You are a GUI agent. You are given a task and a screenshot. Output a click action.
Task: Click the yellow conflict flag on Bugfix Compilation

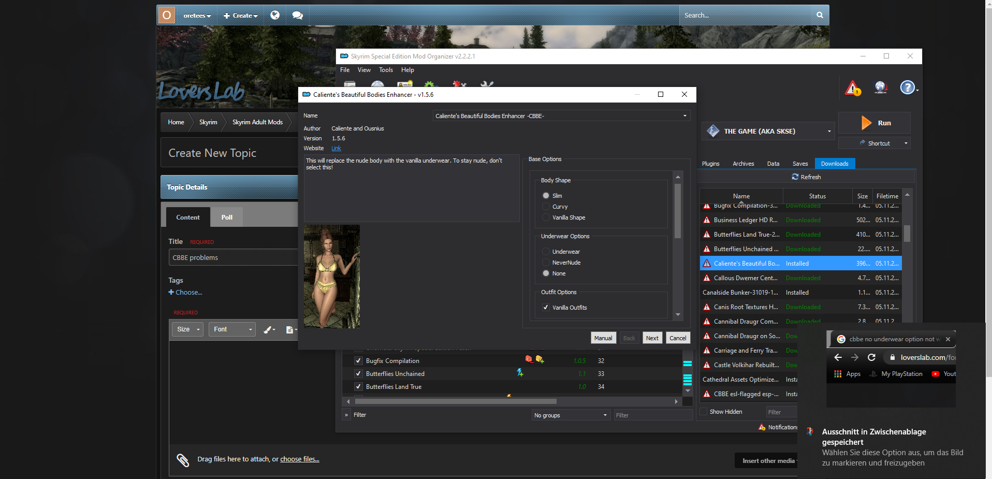coord(539,359)
